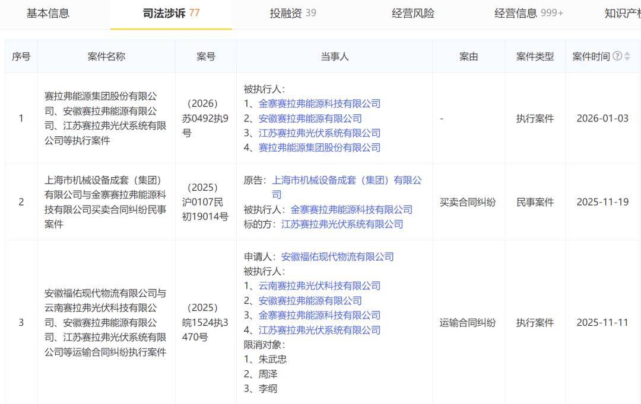Screen dimensions: 641x404
Task: Open 云南赛拉弗光伏科技有限公司 link in case 3
Action: coord(319,286)
